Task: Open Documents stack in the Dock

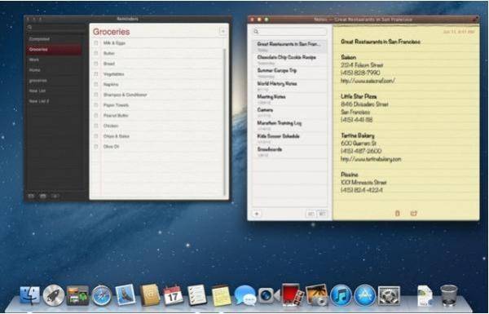Action: click(x=425, y=295)
